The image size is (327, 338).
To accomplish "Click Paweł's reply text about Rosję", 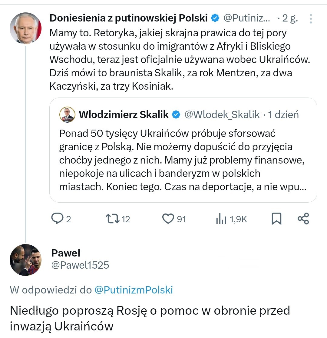I will pos(150,318).
